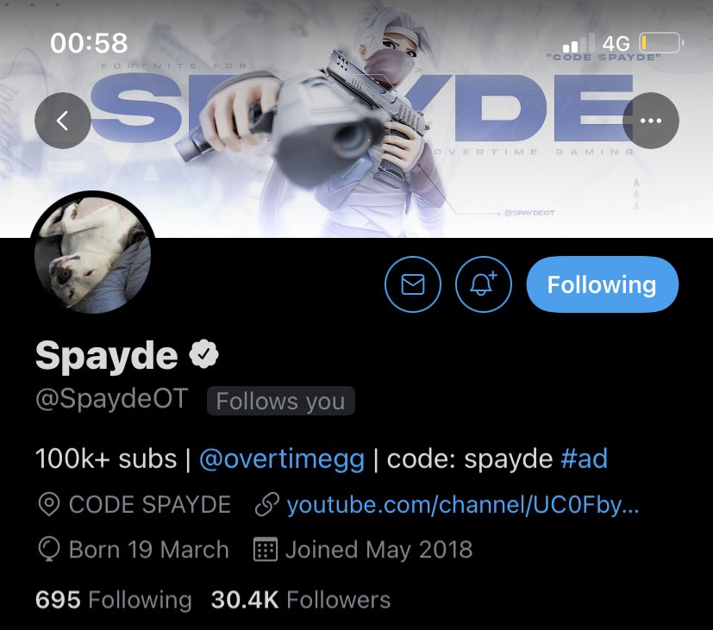The image size is (713, 630).
Task: Open the @overtimegg mention link
Action: coord(282,458)
